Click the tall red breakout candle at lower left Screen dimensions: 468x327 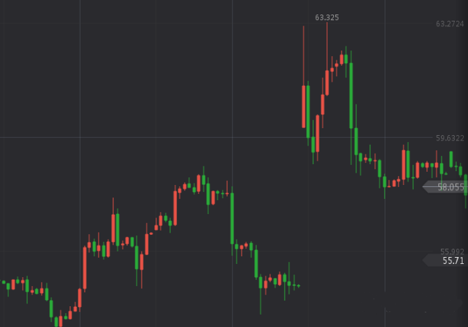click(85, 267)
